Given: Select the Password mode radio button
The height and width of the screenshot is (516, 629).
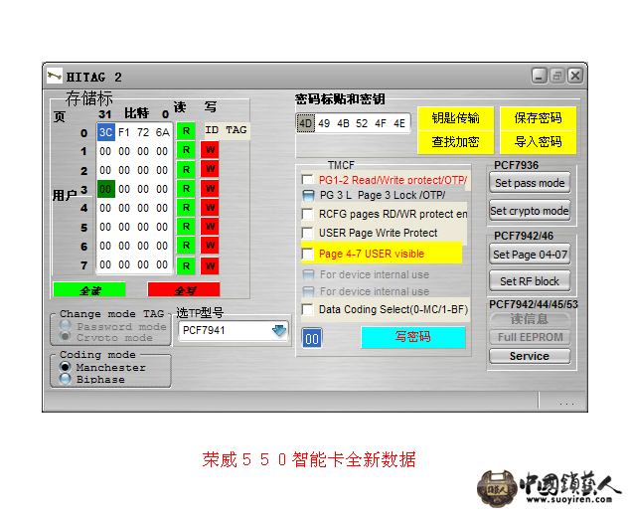Looking at the screenshot, I should pyautogui.click(x=65, y=325).
